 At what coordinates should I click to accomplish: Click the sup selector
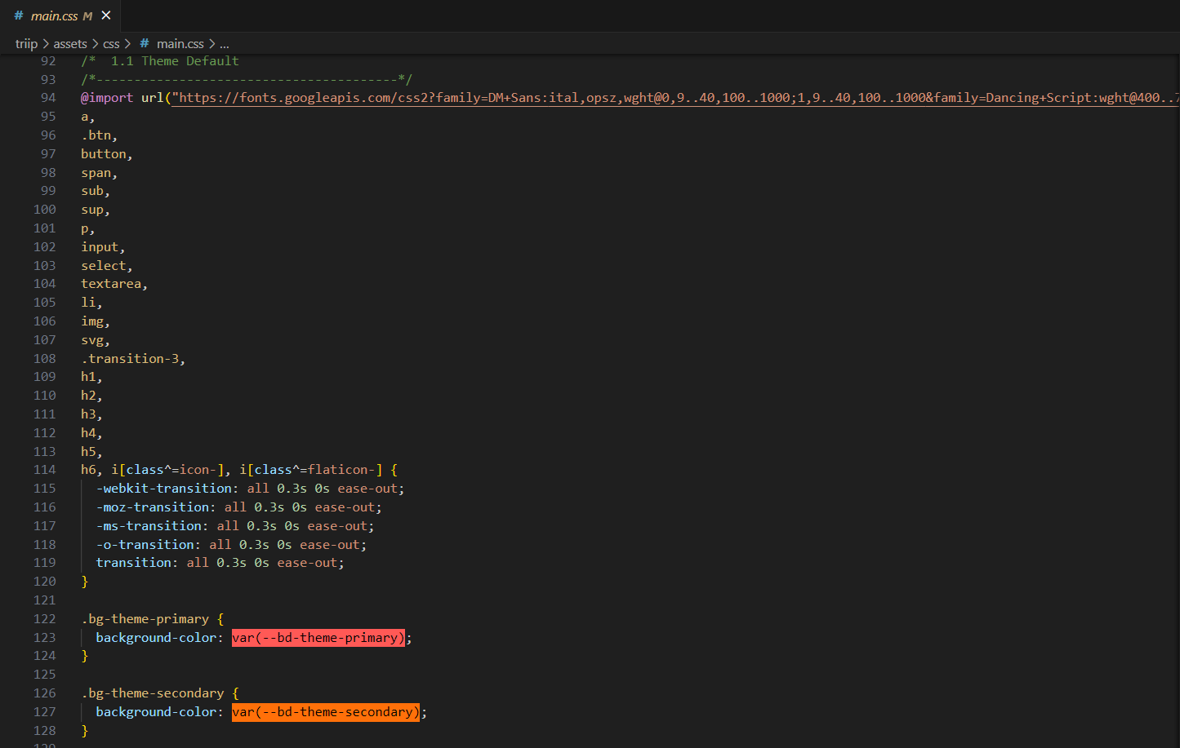click(92, 210)
